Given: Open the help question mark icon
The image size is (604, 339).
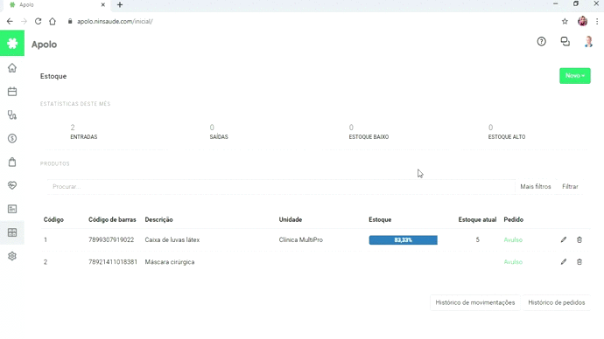Looking at the screenshot, I should [542, 42].
